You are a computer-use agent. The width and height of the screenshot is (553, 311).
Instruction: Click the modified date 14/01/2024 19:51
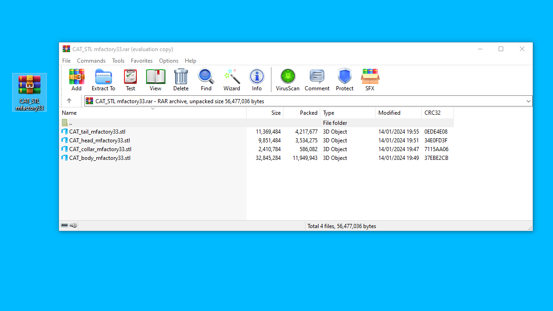click(399, 141)
